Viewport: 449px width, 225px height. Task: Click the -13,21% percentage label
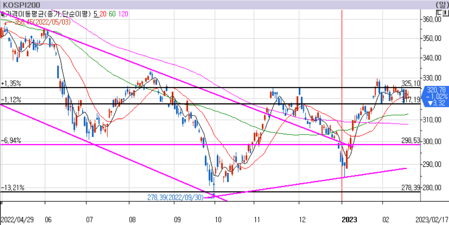coord(13,188)
